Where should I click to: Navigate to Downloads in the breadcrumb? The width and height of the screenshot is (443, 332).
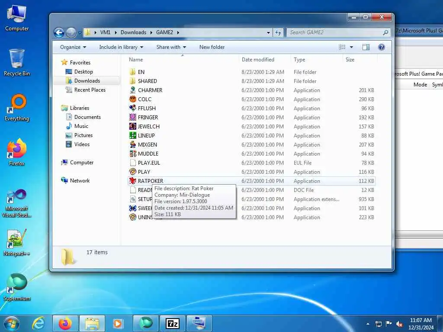133,32
